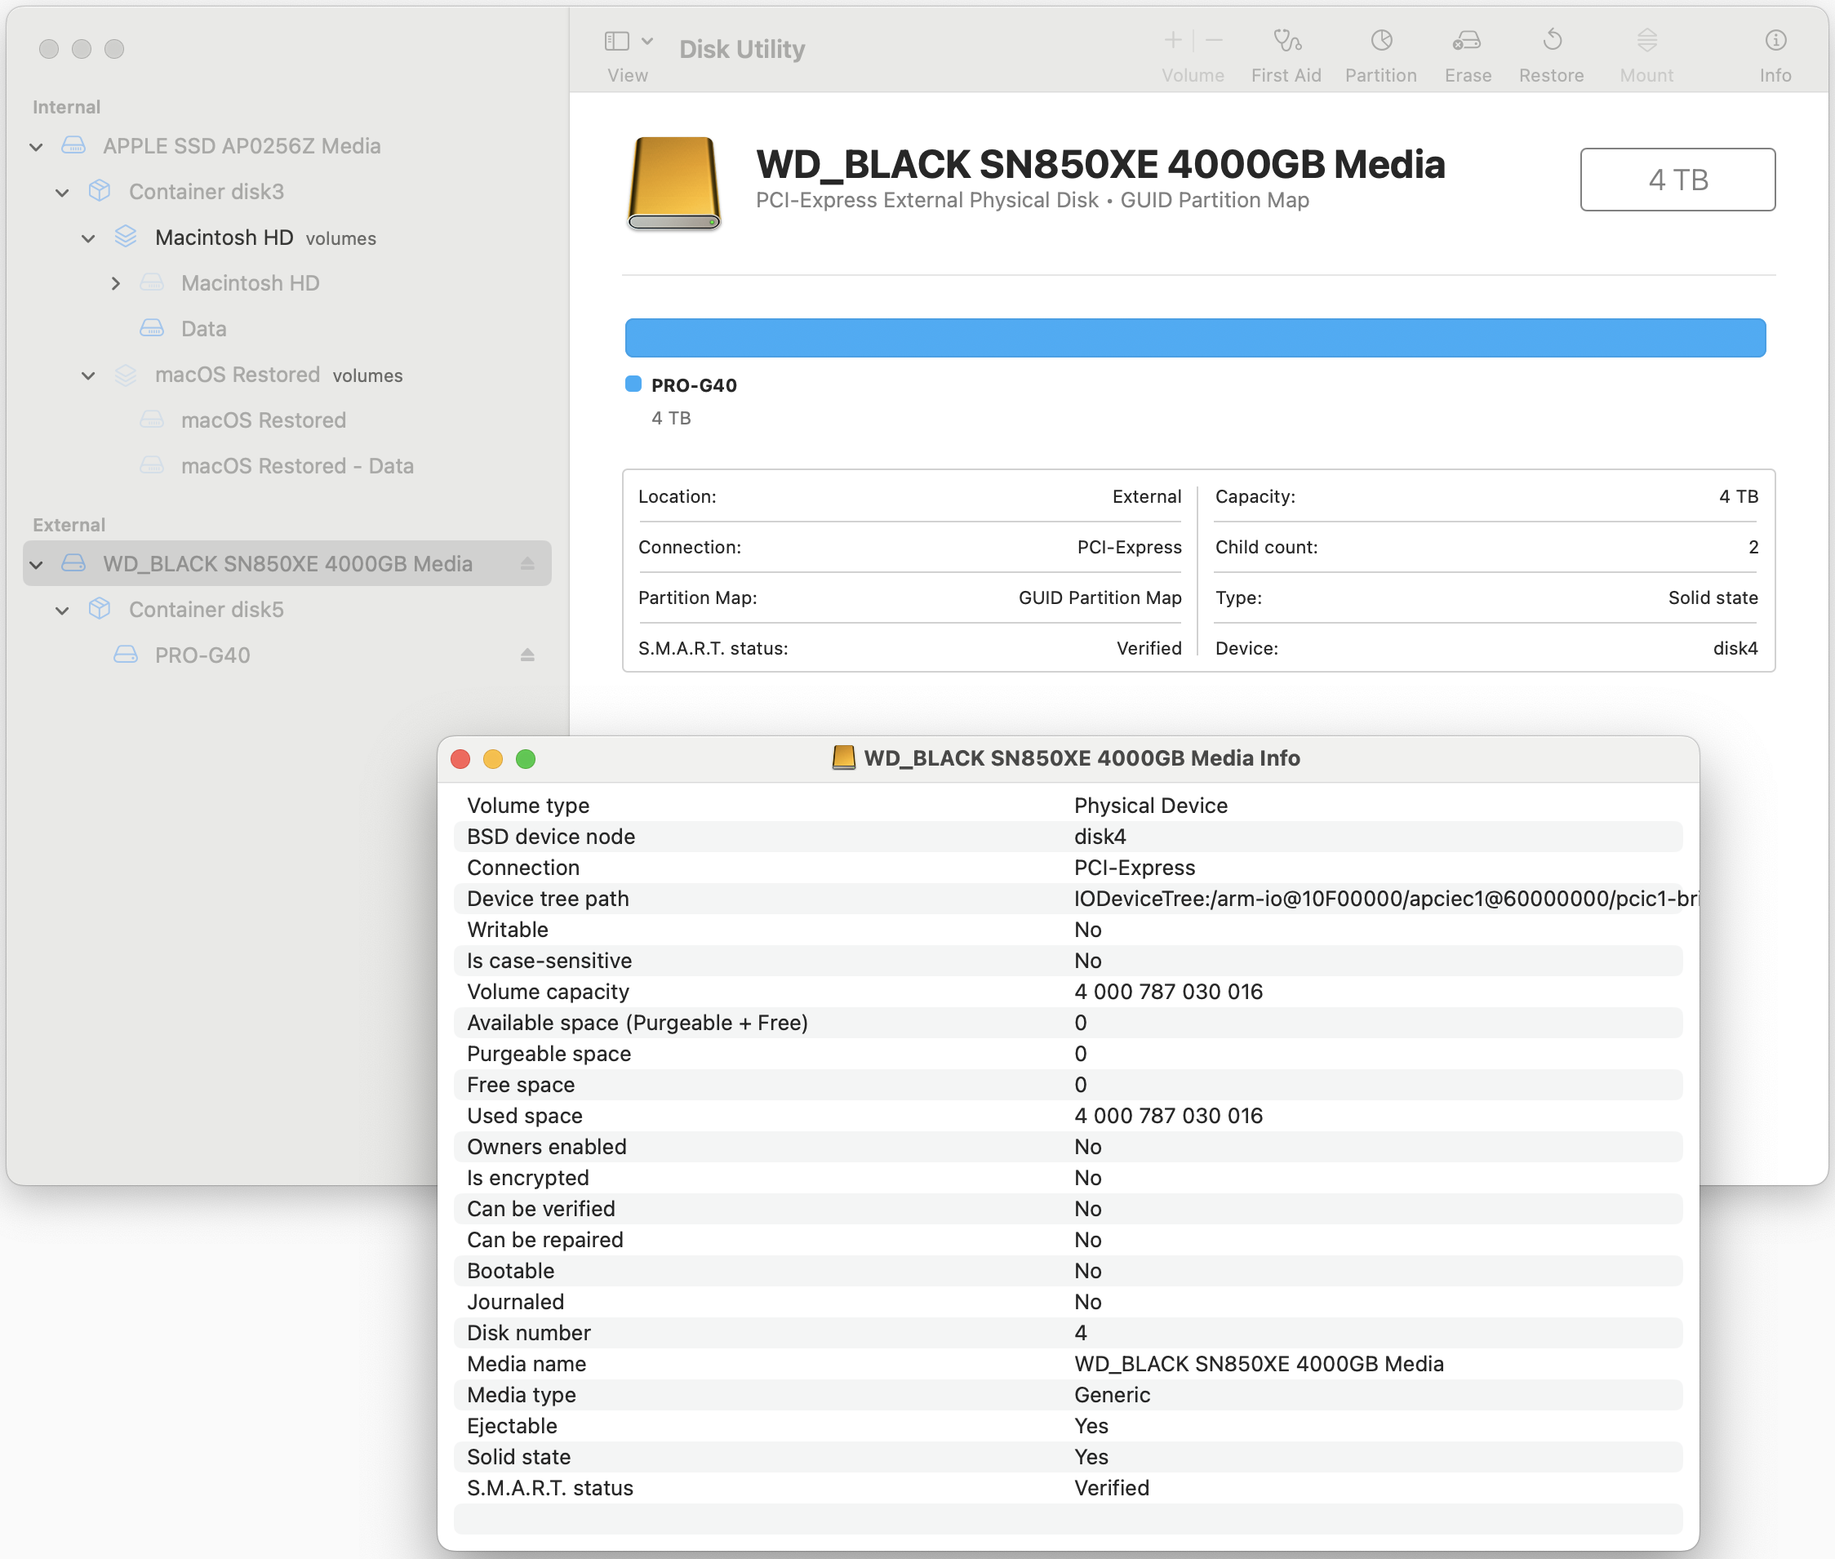Expand the Macintosh HD snapshot row
Screen dimensions: 1835x1559
point(115,284)
